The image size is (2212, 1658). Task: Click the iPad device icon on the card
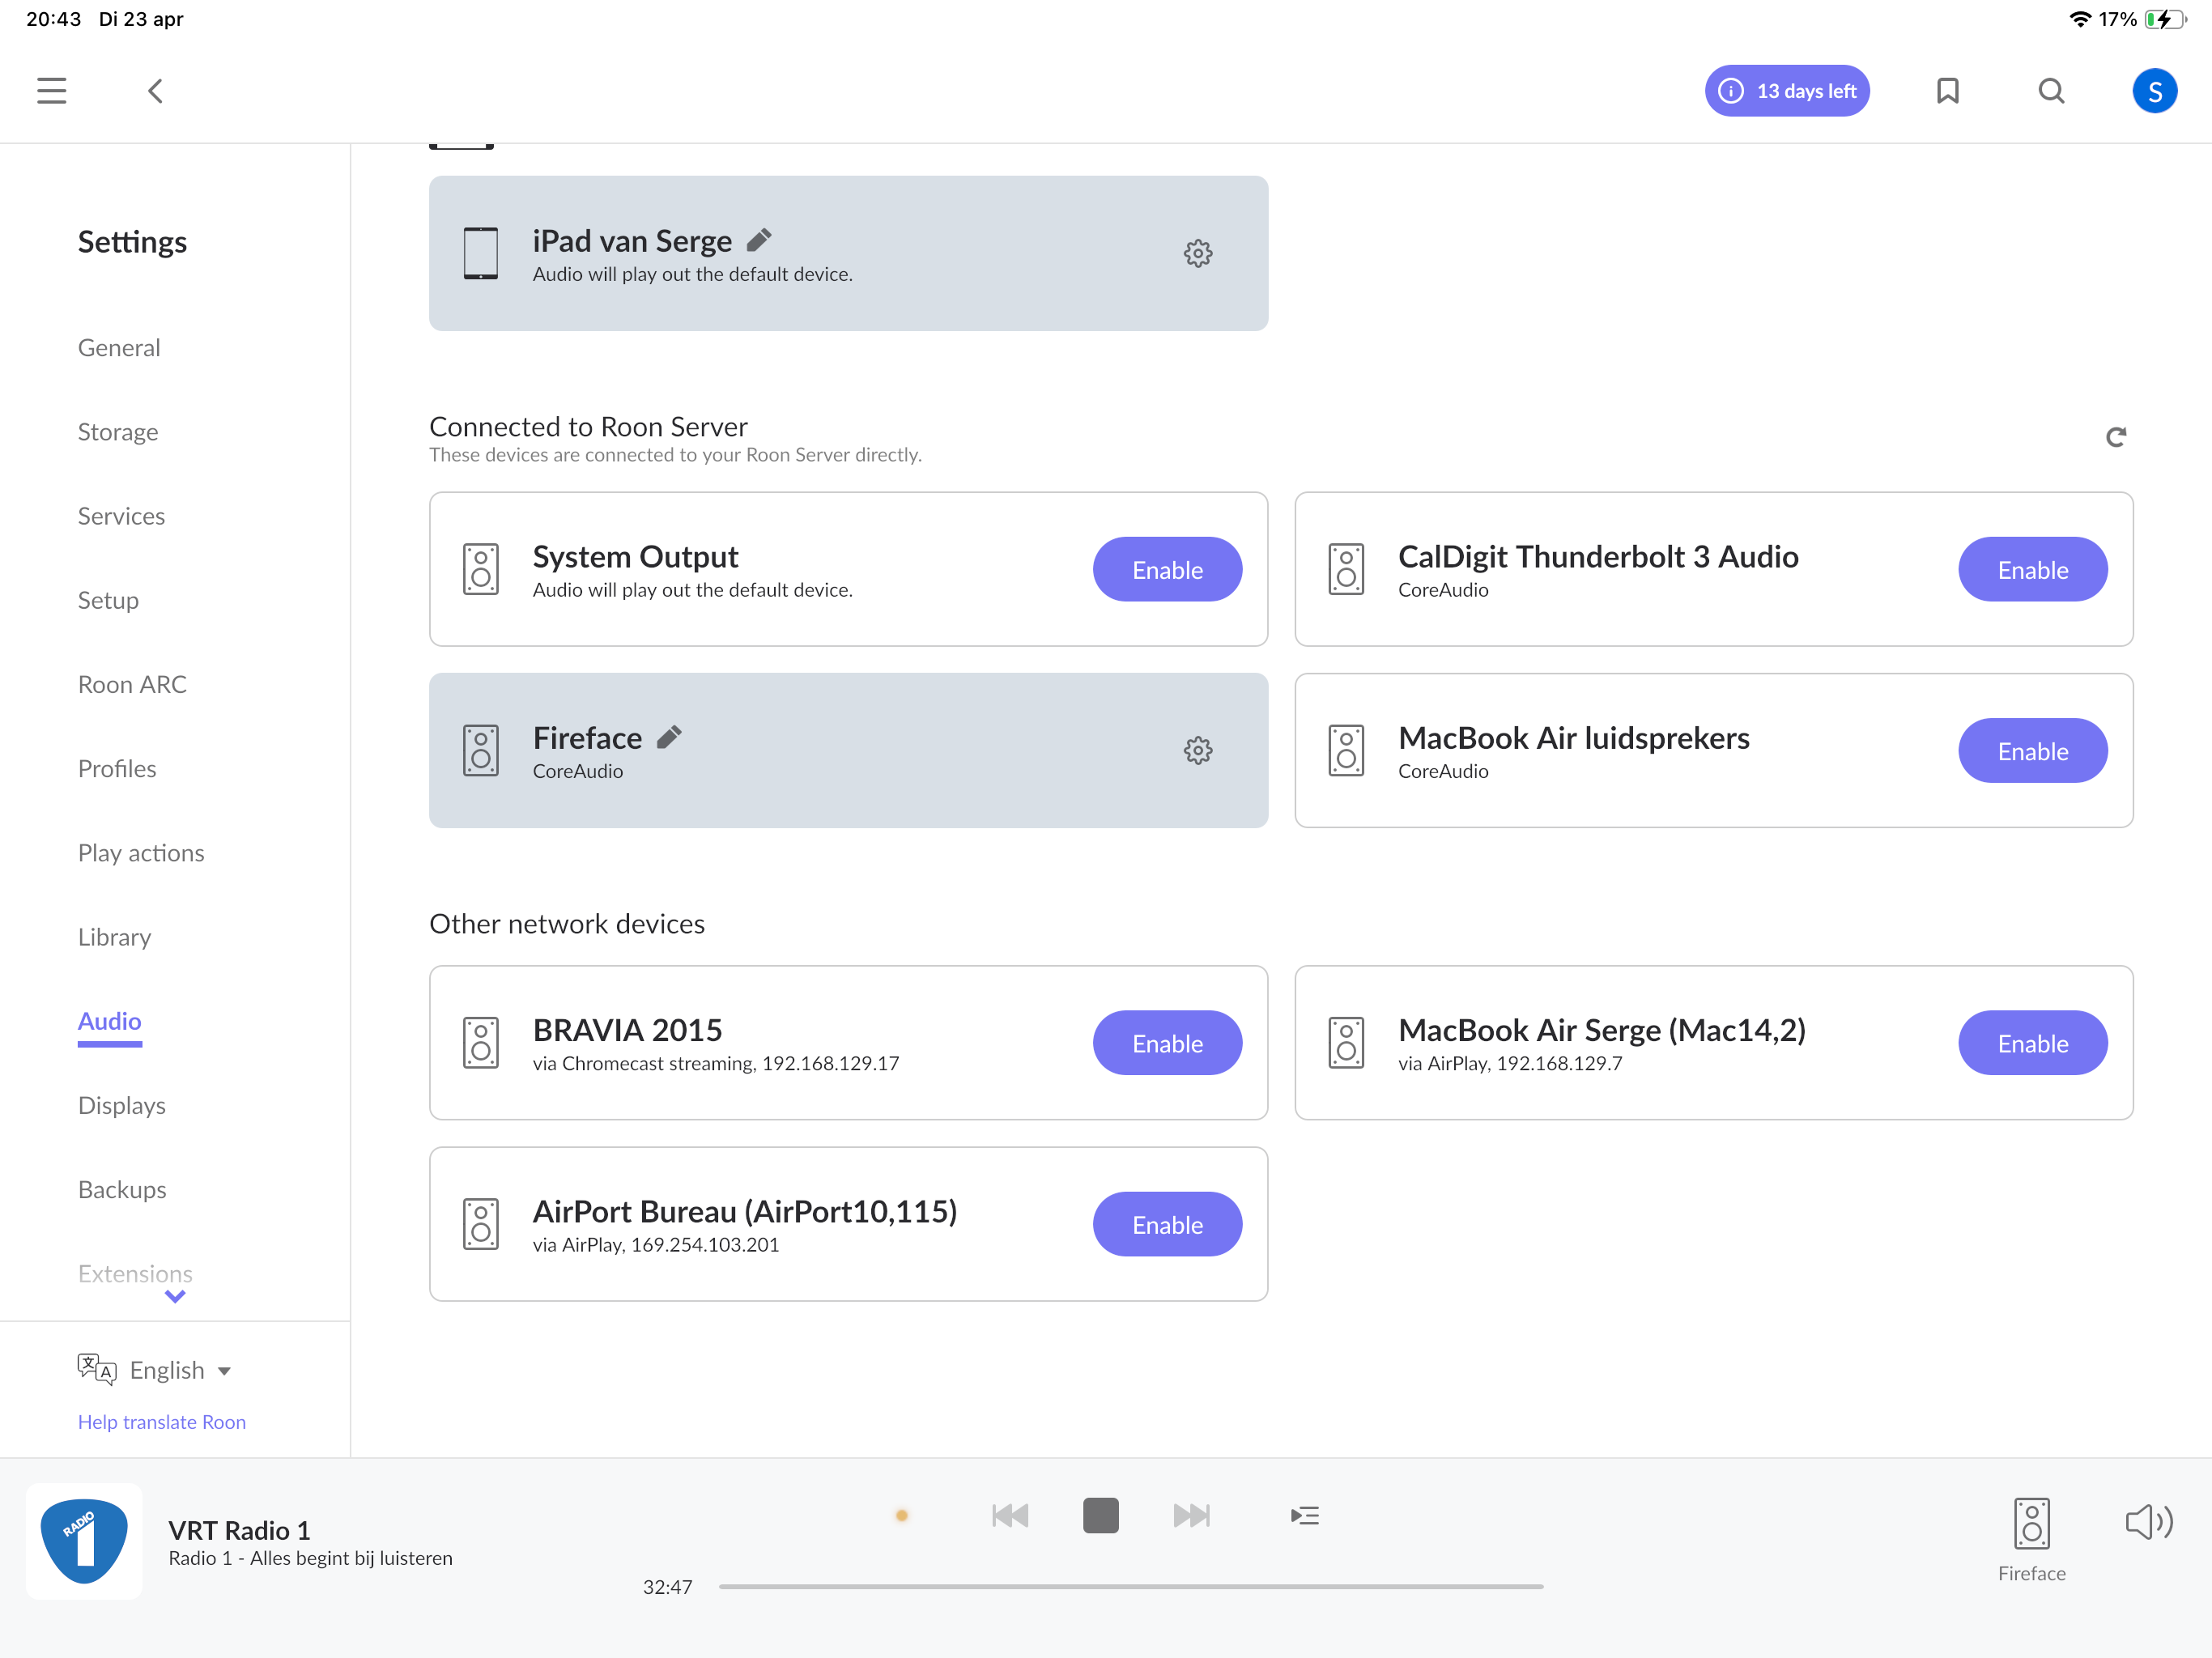(481, 253)
